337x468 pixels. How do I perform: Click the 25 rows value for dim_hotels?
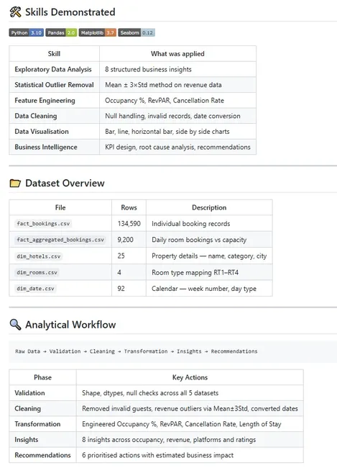tap(121, 256)
